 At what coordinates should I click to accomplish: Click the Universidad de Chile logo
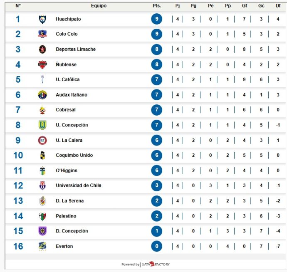click(x=42, y=185)
